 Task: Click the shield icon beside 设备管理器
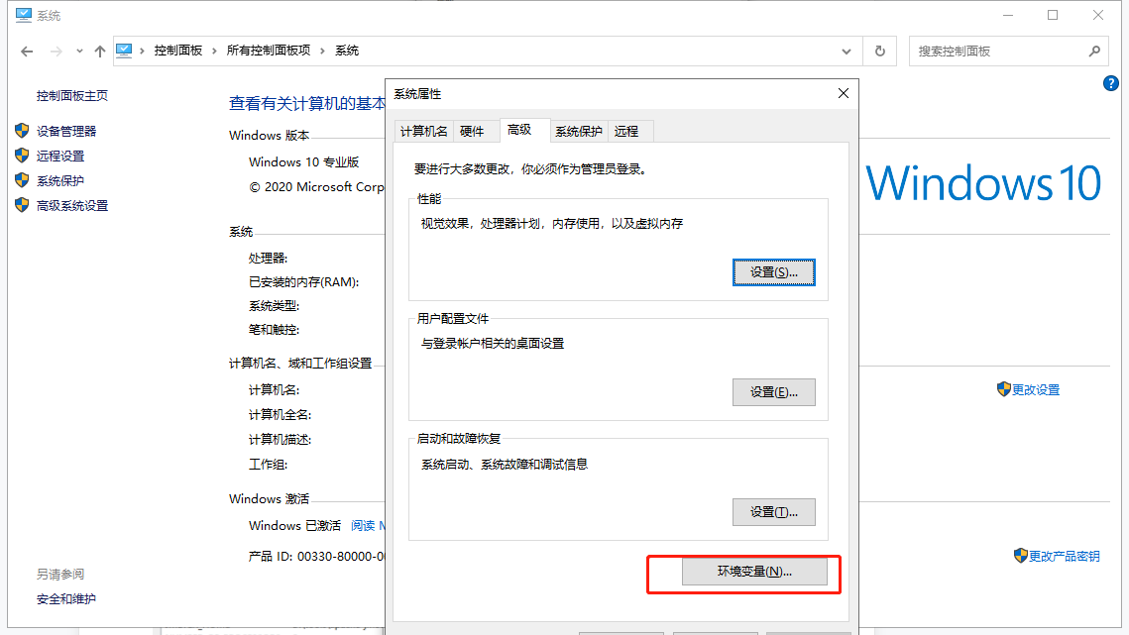click(x=22, y=131)
